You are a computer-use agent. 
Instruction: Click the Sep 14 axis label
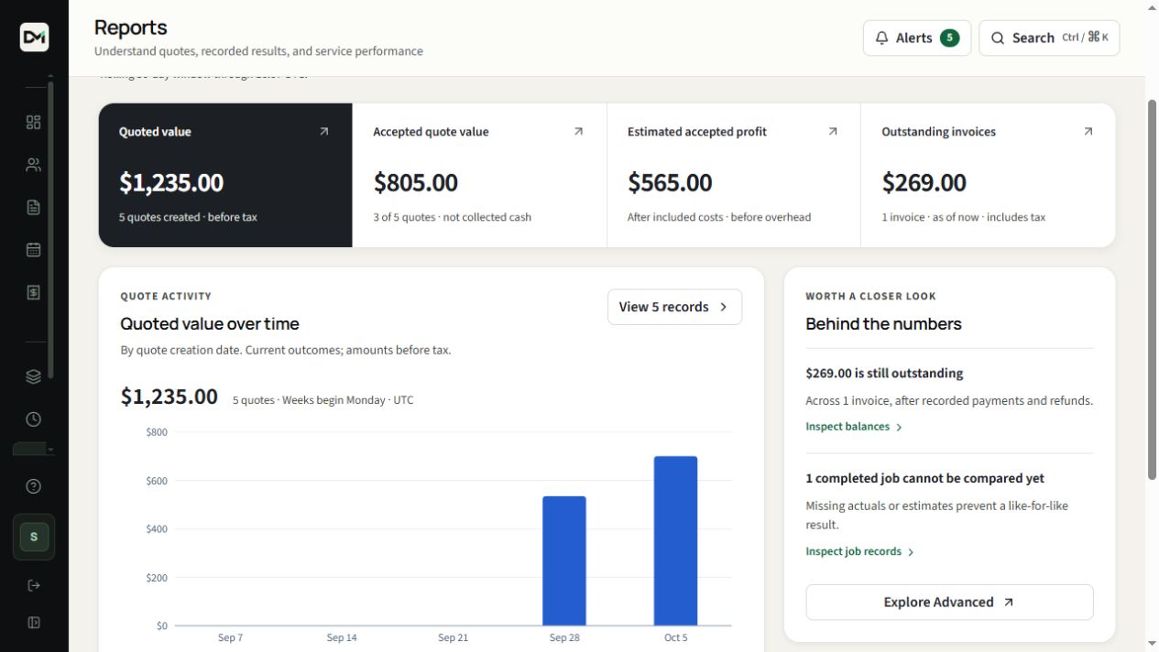pos(342,637)
